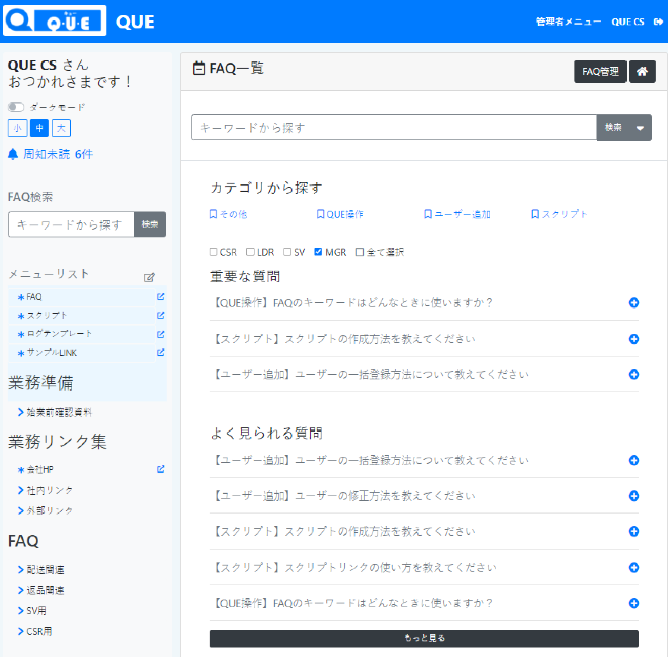Select the 大 font size button
668x657 pixels.
point(61,128)
